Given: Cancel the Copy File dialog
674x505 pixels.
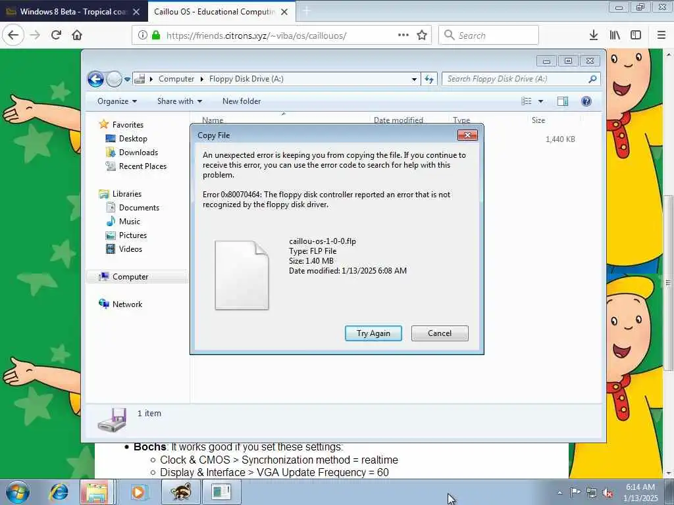Looking at the screenshot, I should 440,333.
